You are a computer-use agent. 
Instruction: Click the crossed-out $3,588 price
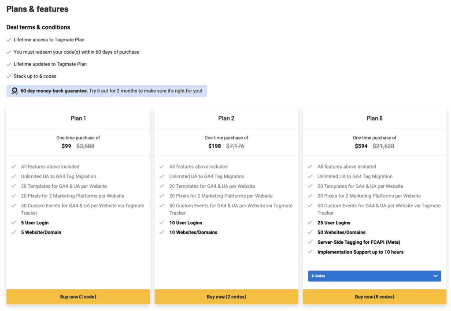point(85,146)
